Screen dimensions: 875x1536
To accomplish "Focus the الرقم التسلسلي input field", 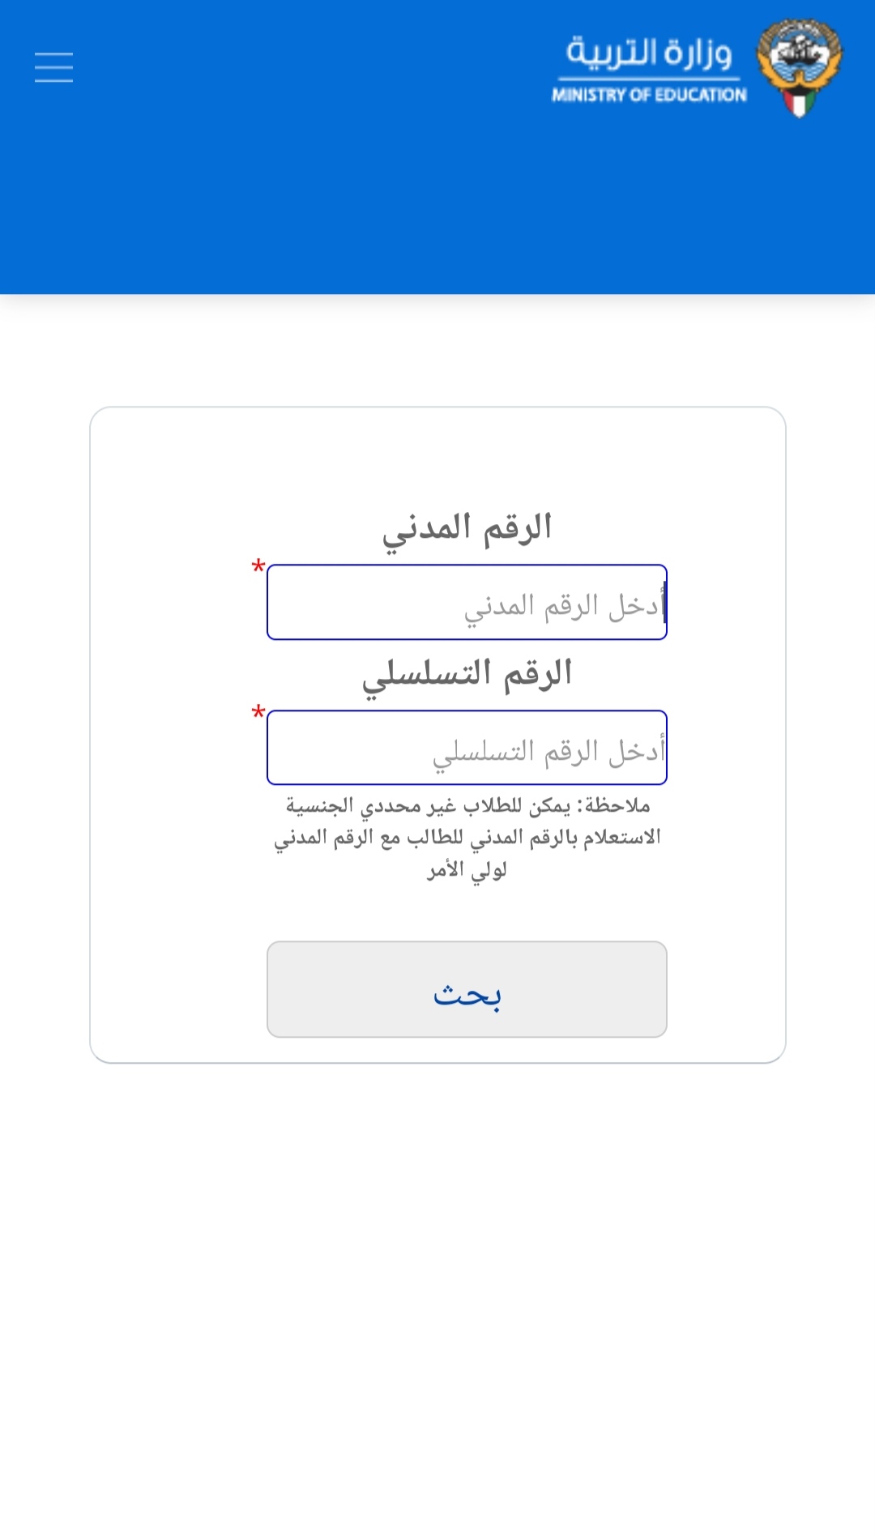I will [x=467, y=748].
